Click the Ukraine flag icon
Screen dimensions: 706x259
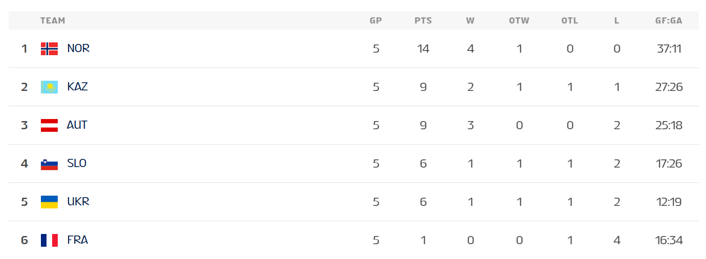click(49, 202)
